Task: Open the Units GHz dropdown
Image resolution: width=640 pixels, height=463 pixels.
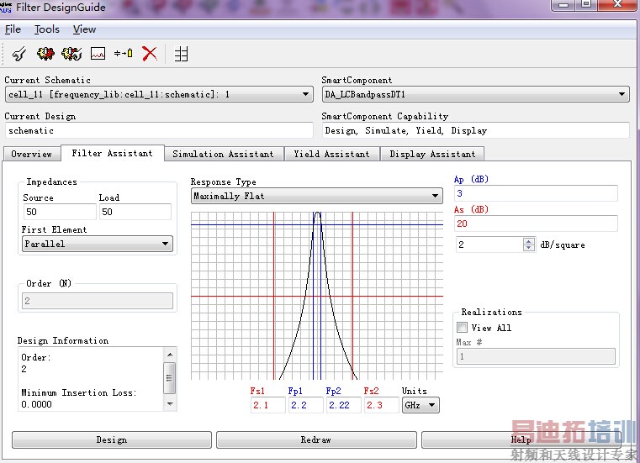Action: (x=420, y=405)
